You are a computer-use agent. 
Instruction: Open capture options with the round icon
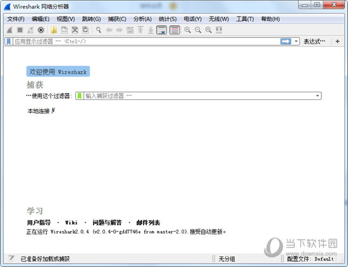41,30
